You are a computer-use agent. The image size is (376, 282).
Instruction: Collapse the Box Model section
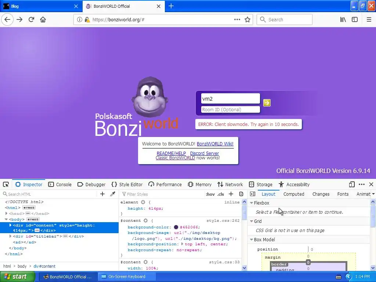pos(252,239)
